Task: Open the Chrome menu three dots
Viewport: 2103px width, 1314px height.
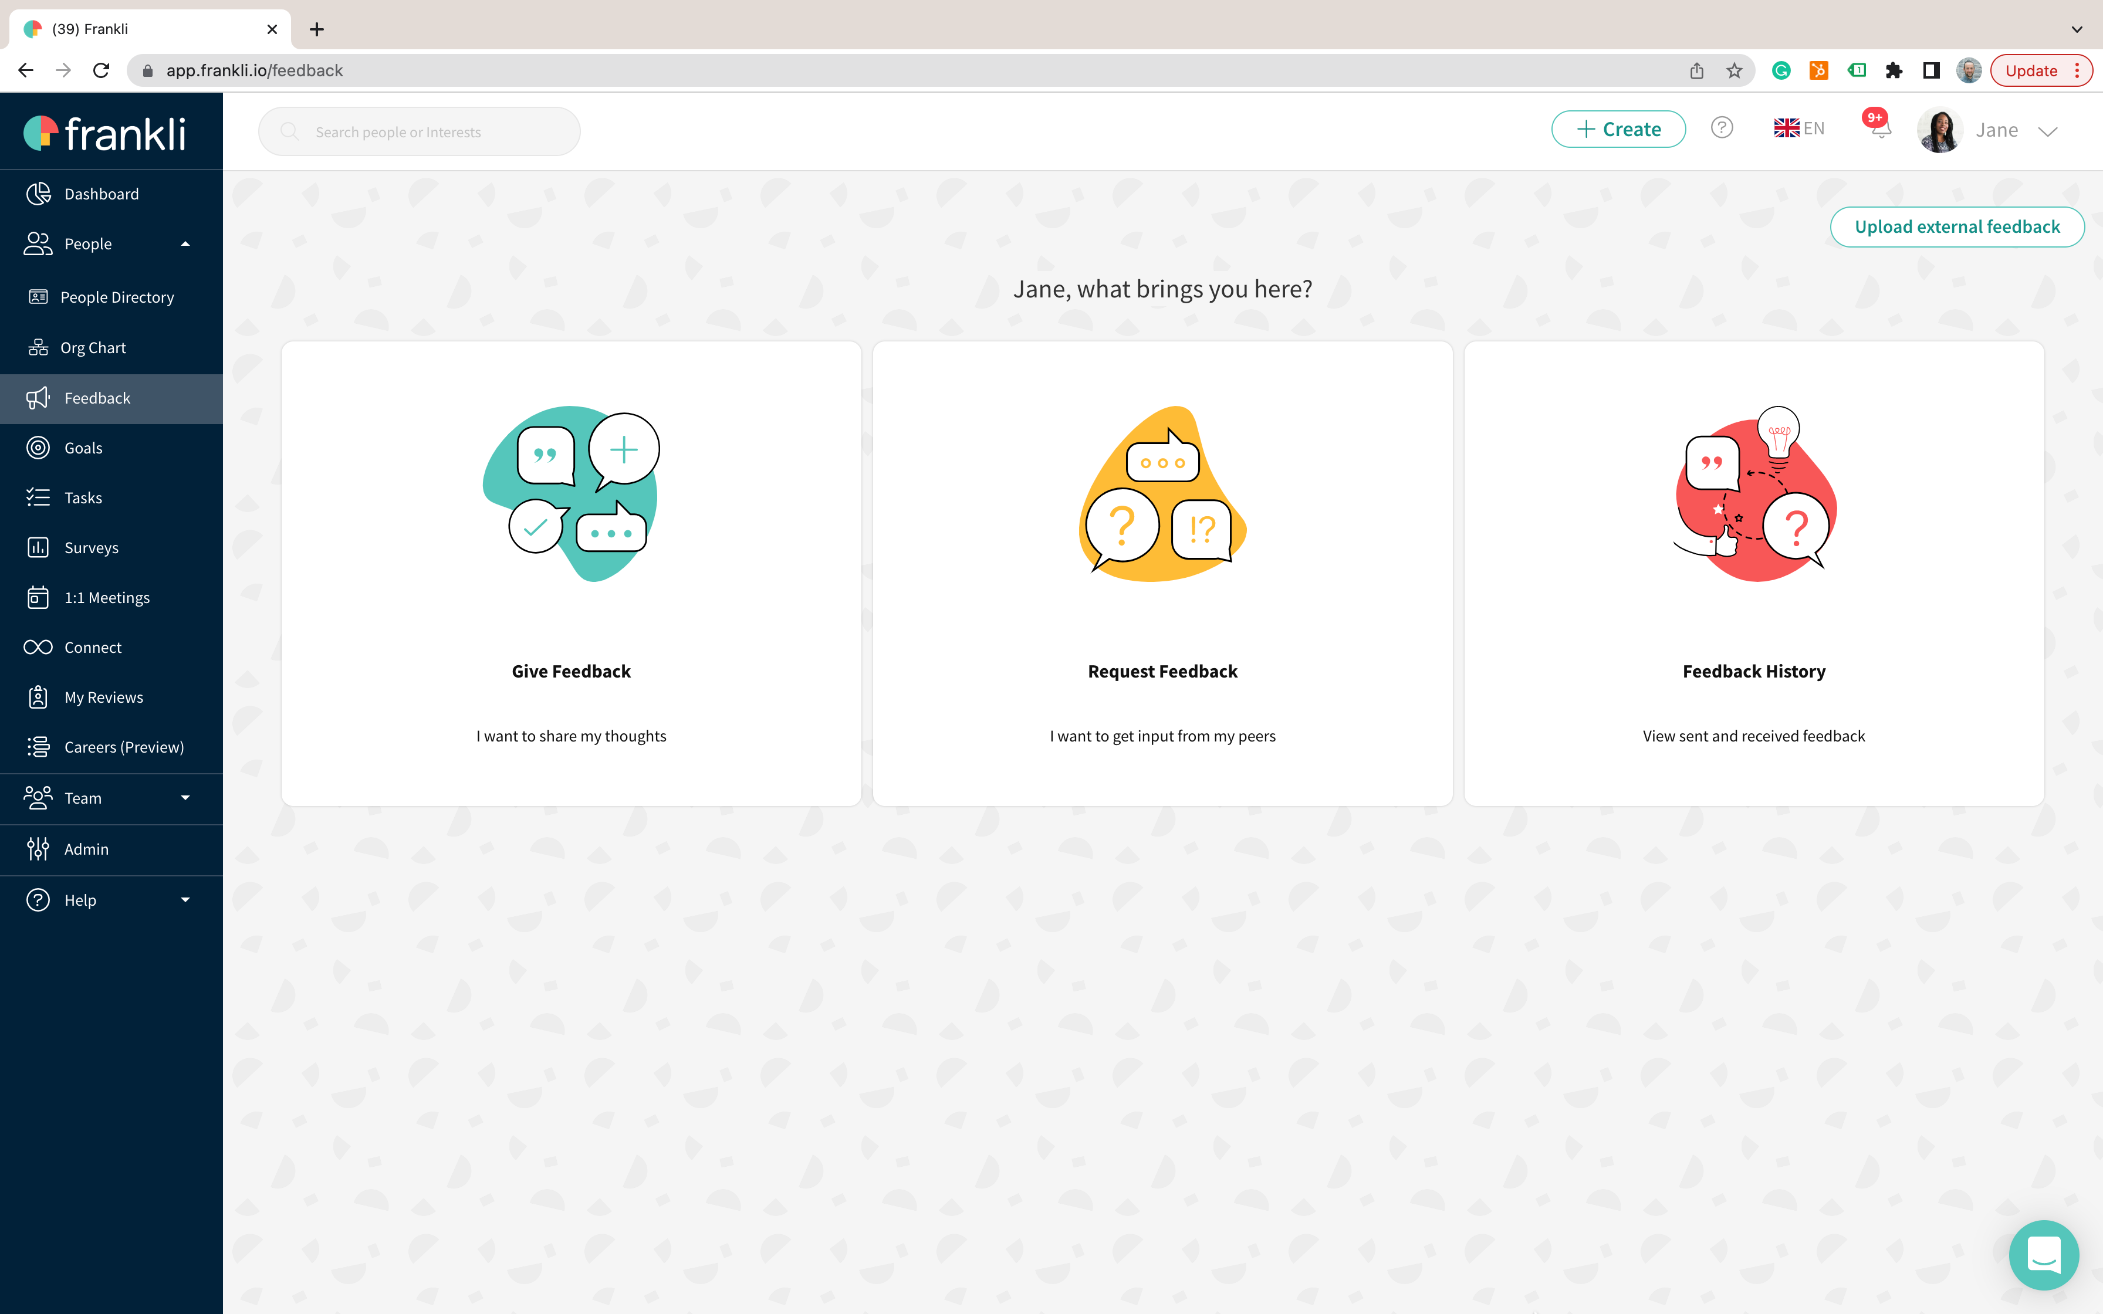Action: (x=2077, y=70)
